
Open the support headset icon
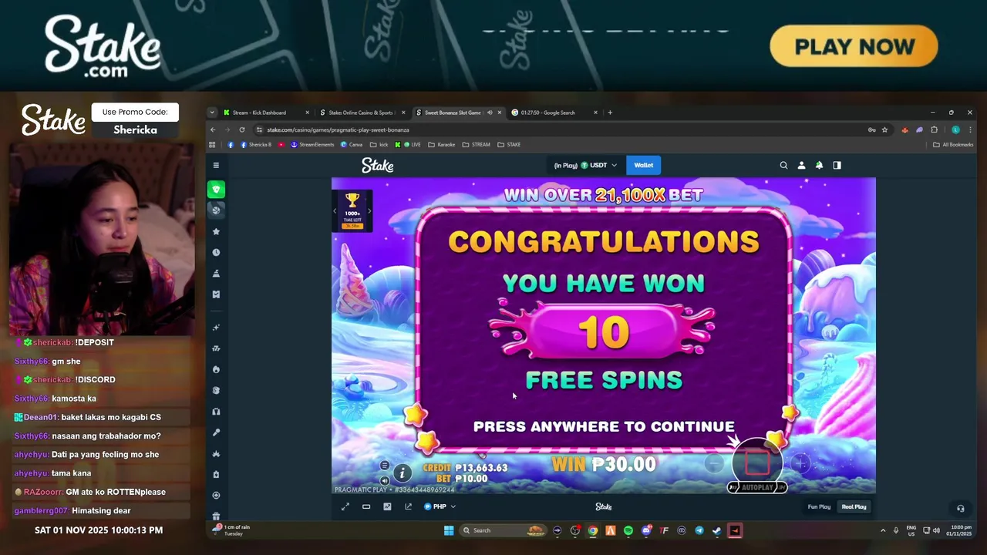[960, 508]
